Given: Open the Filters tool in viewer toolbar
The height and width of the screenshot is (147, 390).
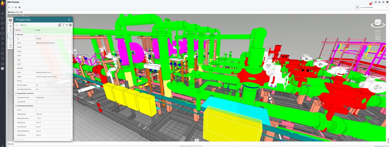Looking at the screenshot, I should [10, 41].
